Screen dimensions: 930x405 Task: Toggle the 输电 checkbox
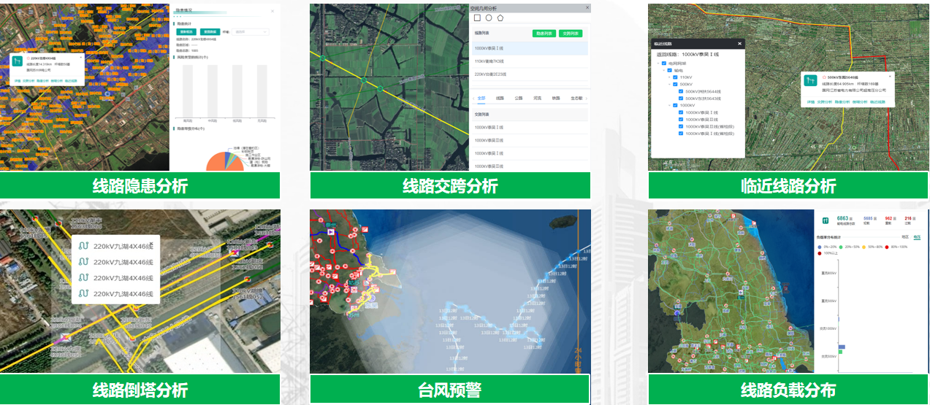click(x=669, y=71)
